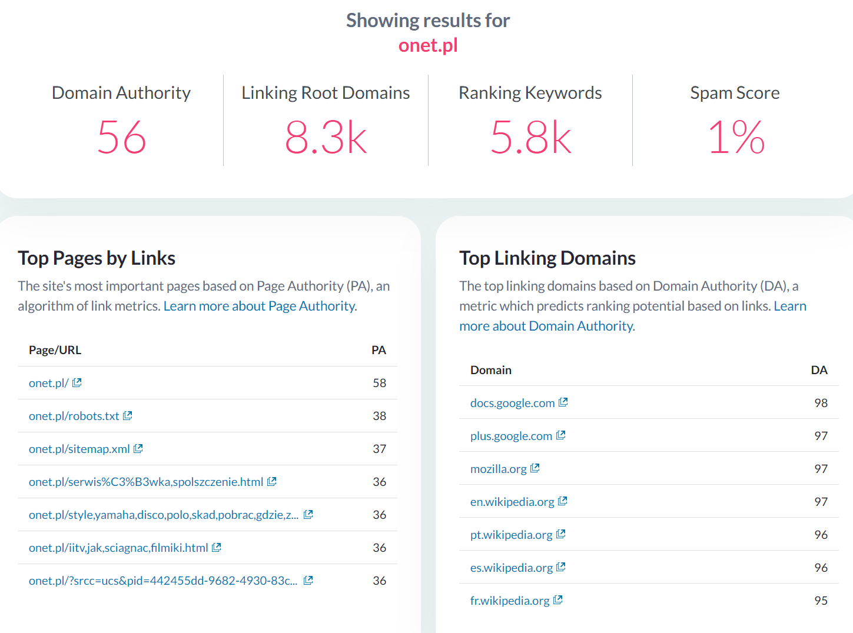Click external icon for iitv filmiki.html page
Image resolution: width=853 pixels, height=633 pixels.
tap(216, 547)
